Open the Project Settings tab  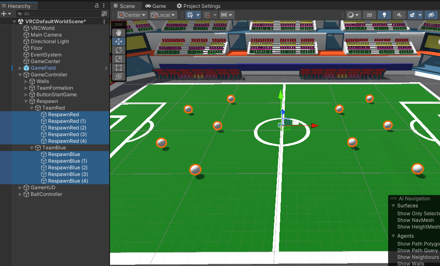coord(198,6)
